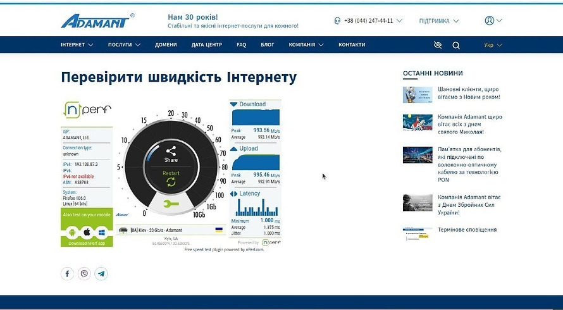Image resolution: width=563 pixels, height=310 pixels.
Task: Open the БЛОГ page
Action: [268, 45]
